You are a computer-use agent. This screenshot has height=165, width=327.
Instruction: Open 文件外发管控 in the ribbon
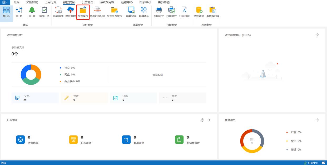(x=115, y=12)
